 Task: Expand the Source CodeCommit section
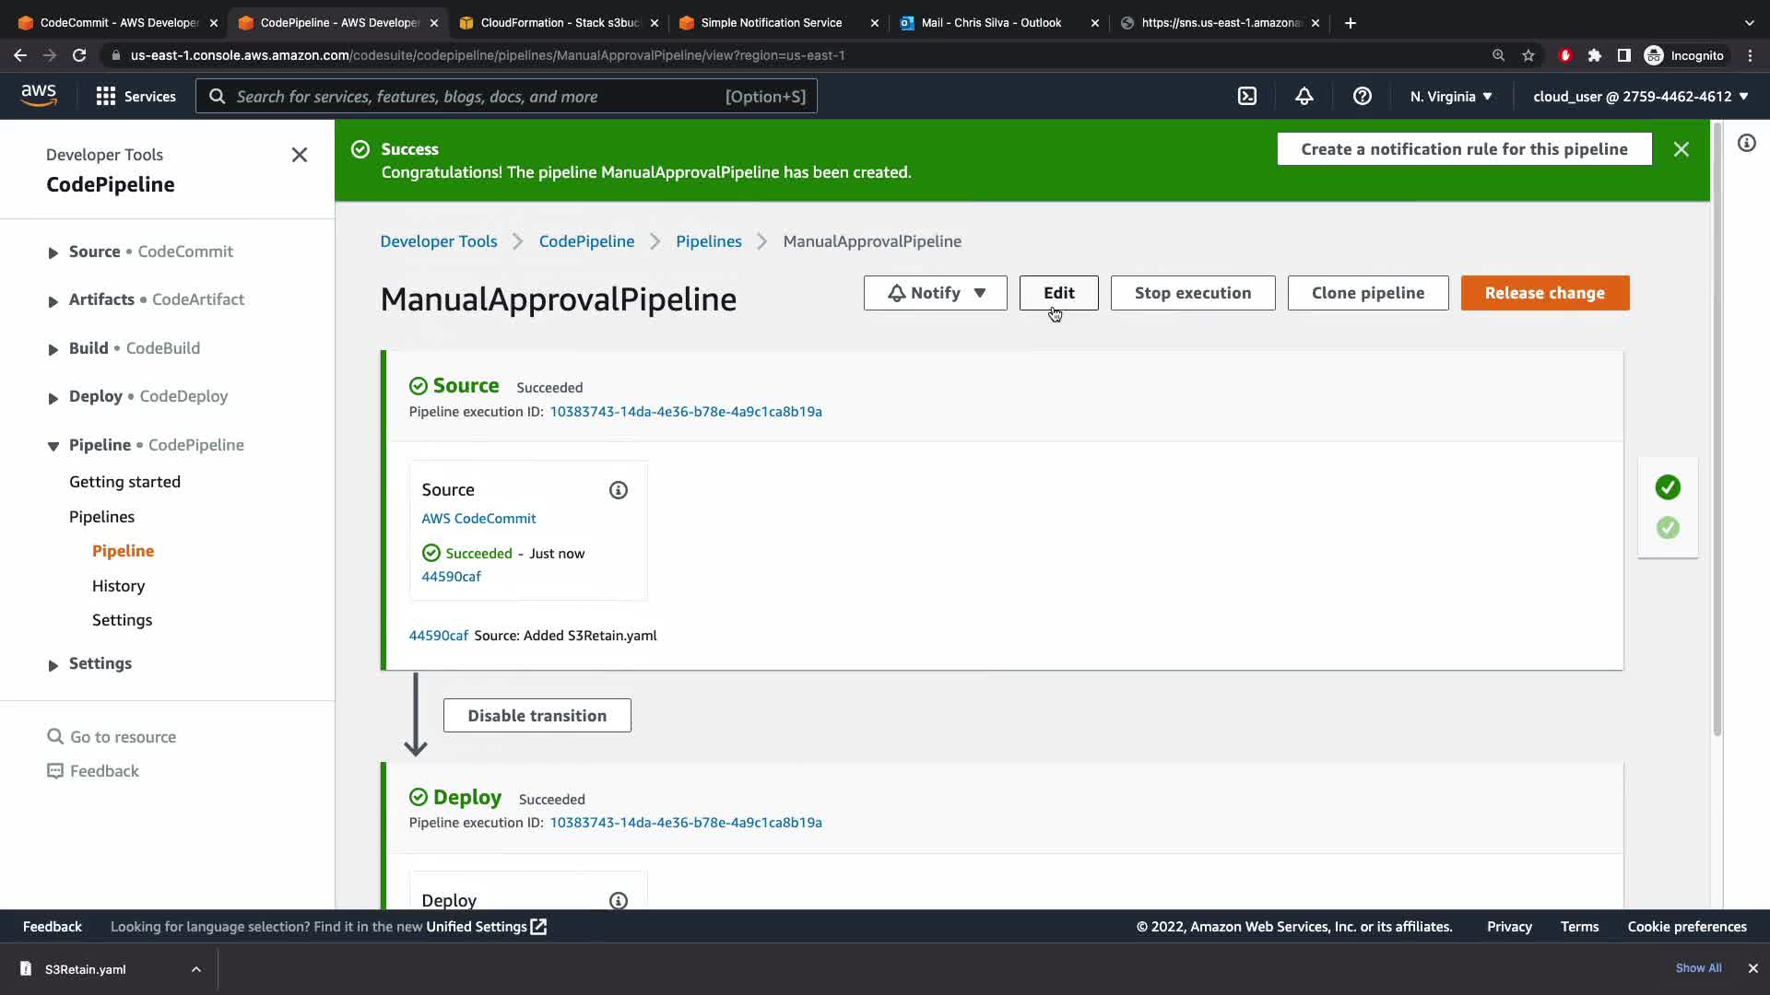(53, 252)
